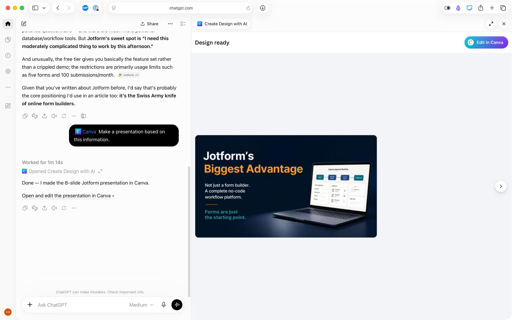Screen dimensions: 512x320
Task: Start a new chat with the compose icon
Action: [24, 24]
